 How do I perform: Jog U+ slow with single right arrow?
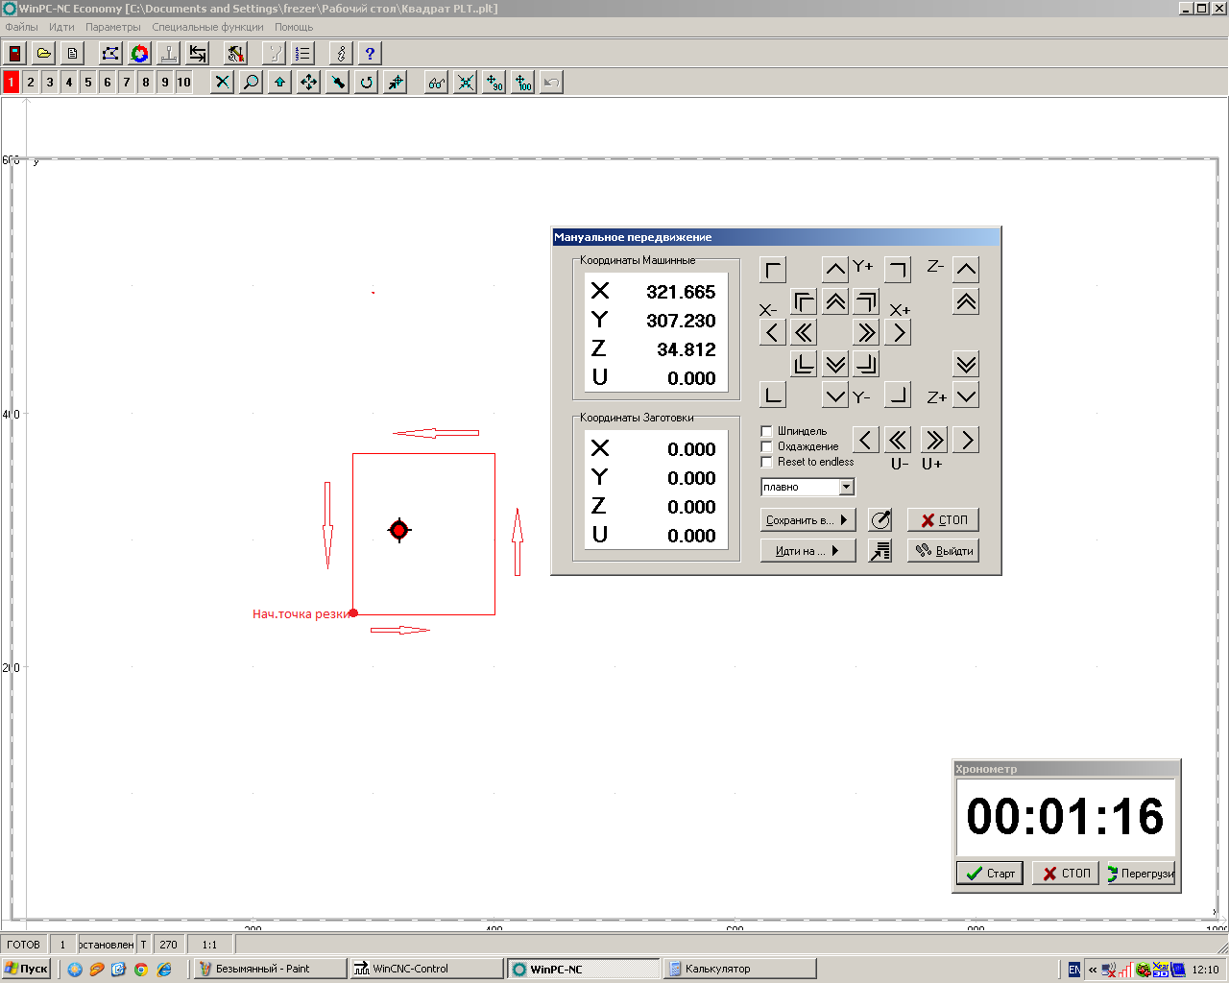[x=966, y=440]
